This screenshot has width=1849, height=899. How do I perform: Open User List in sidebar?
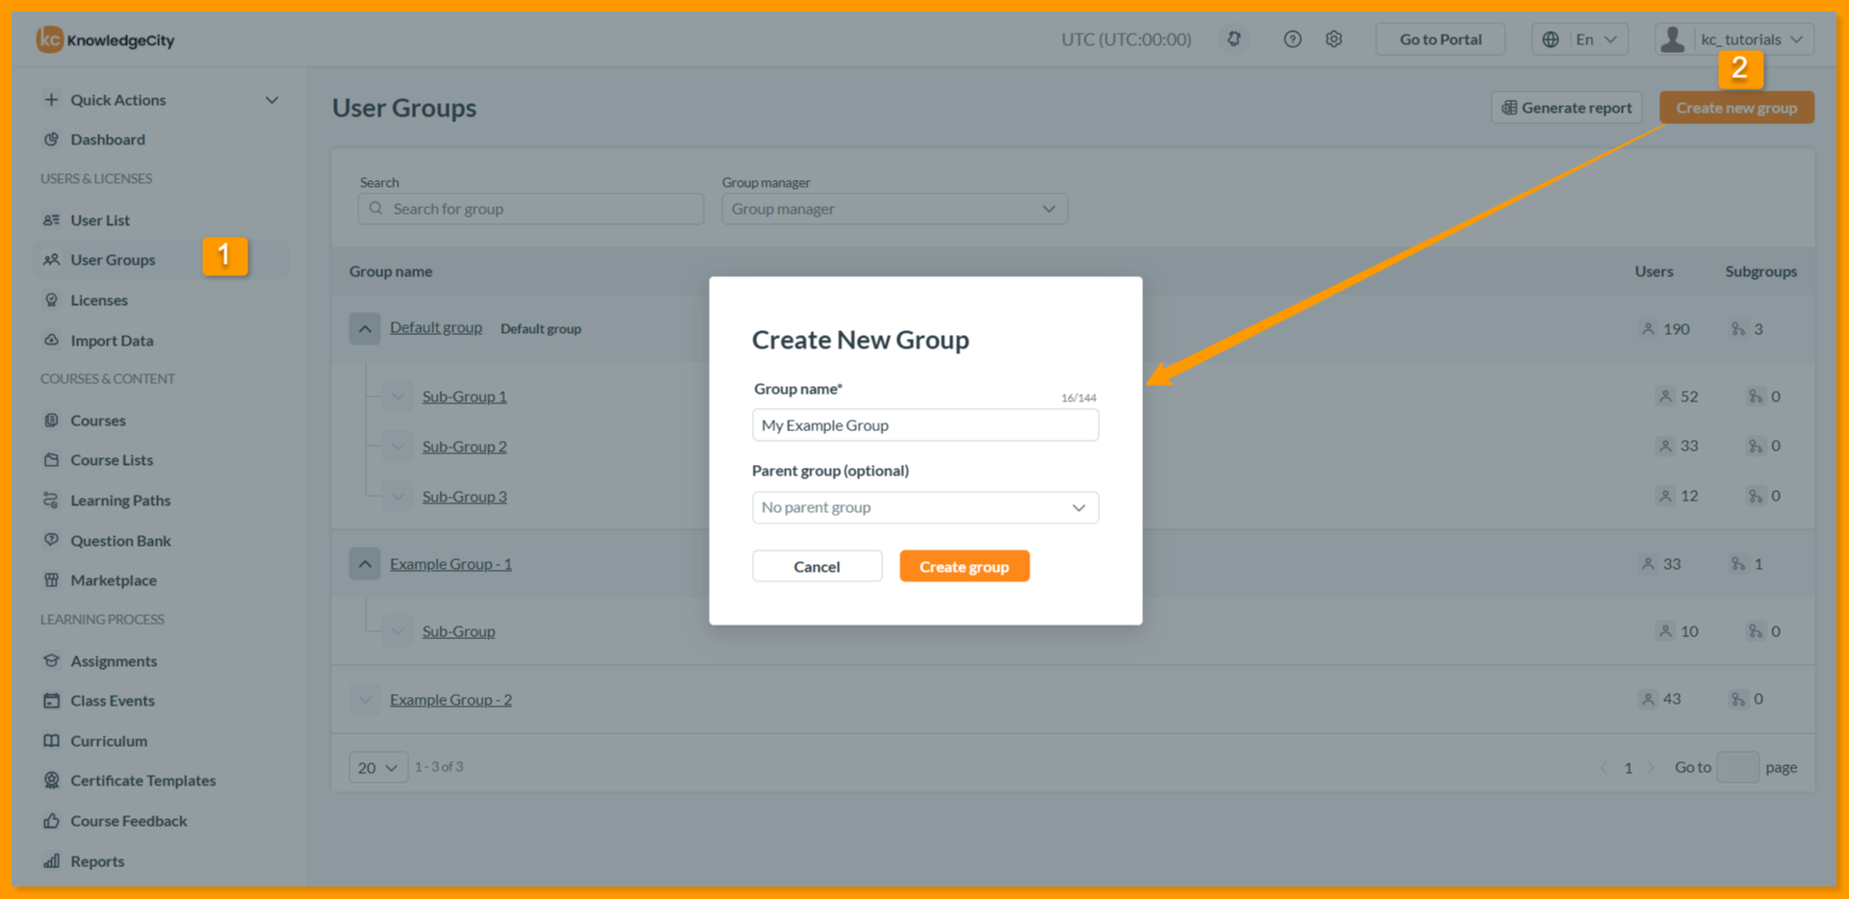100,220
